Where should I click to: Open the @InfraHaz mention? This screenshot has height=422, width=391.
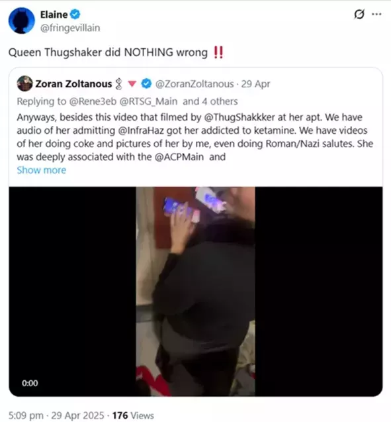click(x=143, y=131)
